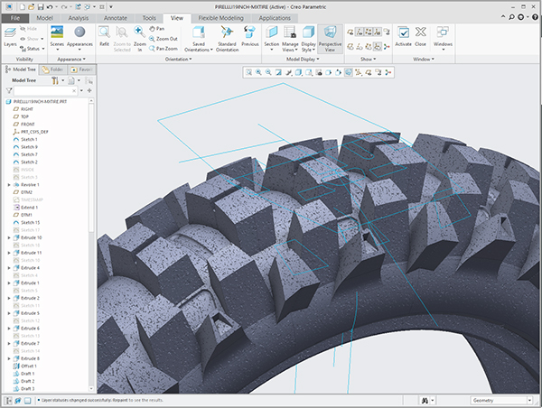This screenshot has height=408, width=542.
Task: Switch to the Annotate ribbon tab
Action: (x=116, y=18)
